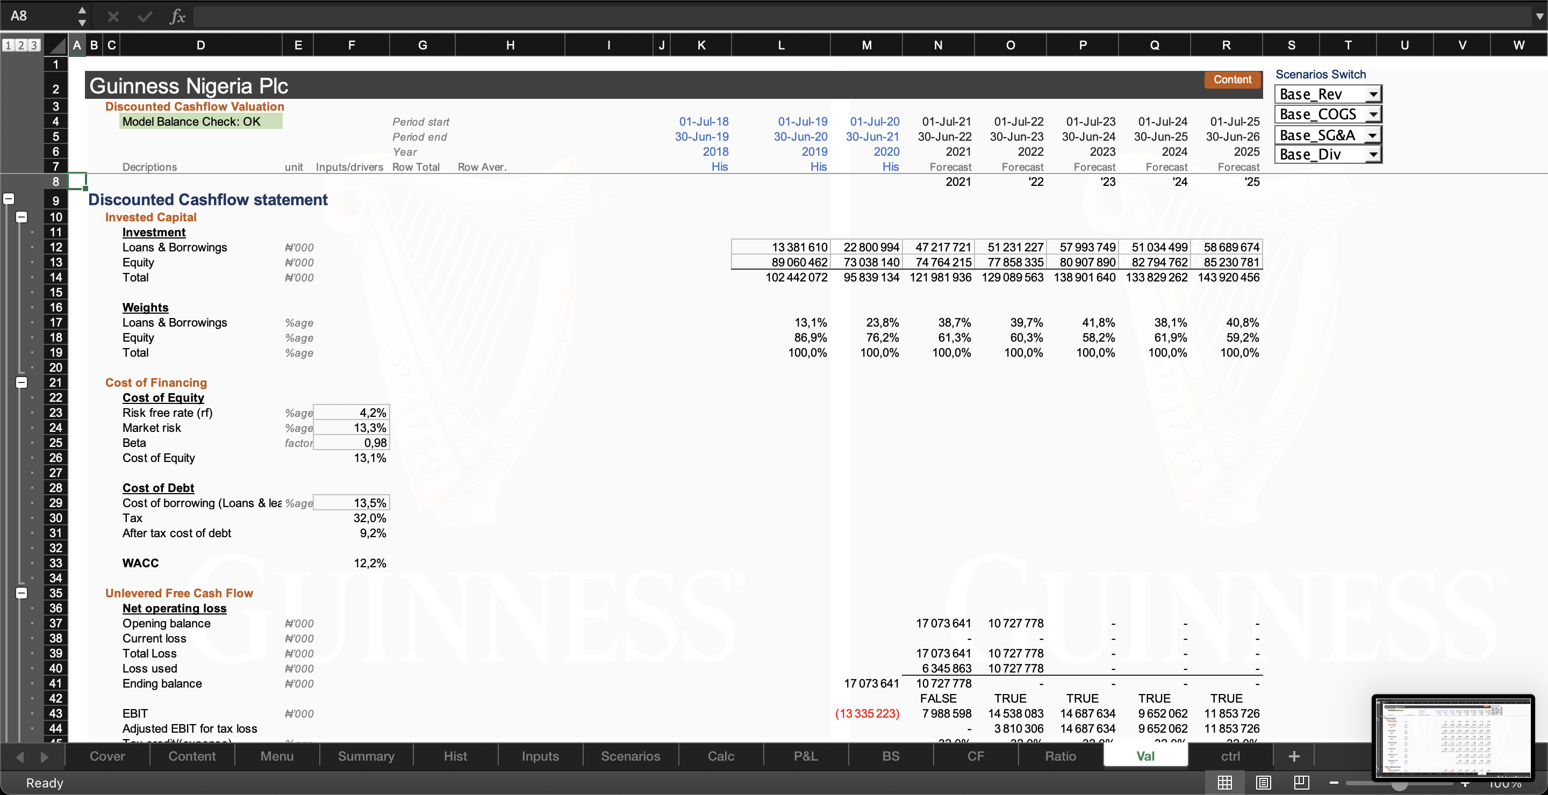Collapse Invested Capital group at row 10
The height and width of the screenshot is (795, 1548).
tap(21, 217)
